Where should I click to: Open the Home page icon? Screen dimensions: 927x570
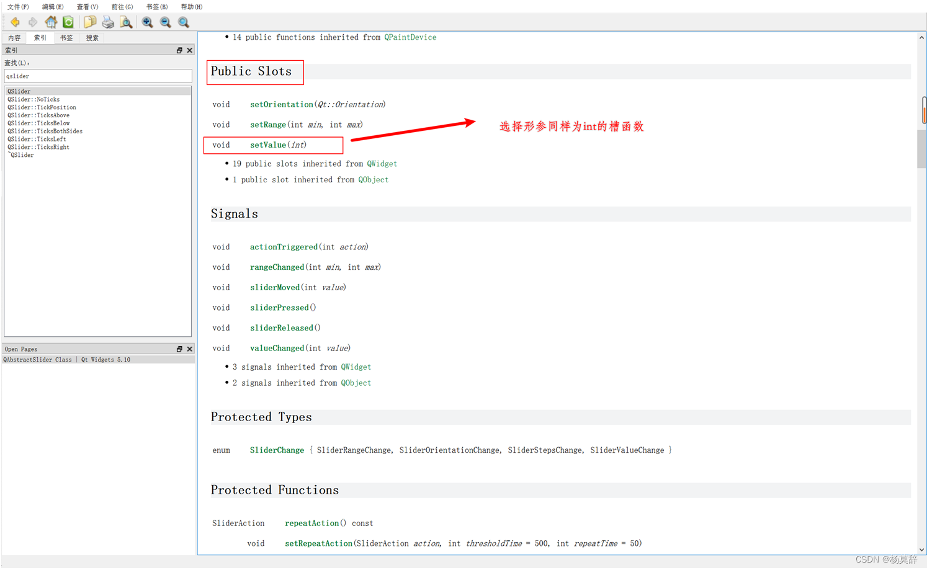[51, 22]
